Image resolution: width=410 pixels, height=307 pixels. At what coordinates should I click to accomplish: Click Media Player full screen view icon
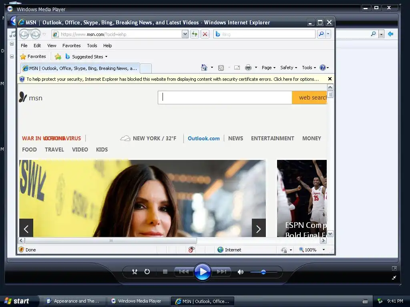point(394,268)
